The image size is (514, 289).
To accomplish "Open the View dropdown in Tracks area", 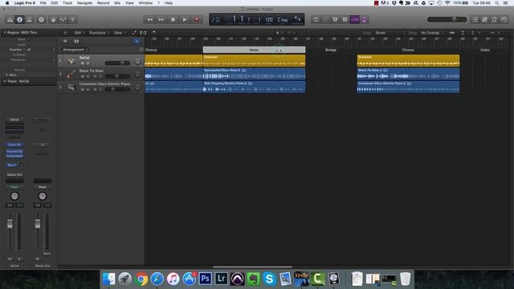I will (x=120, y=33).
